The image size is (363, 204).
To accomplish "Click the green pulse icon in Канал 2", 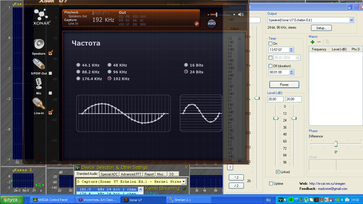I will point(40,185).
